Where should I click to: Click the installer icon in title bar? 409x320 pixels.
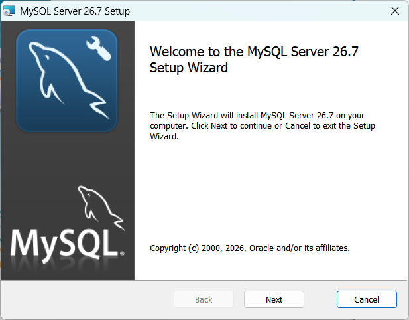click(9, 11)
